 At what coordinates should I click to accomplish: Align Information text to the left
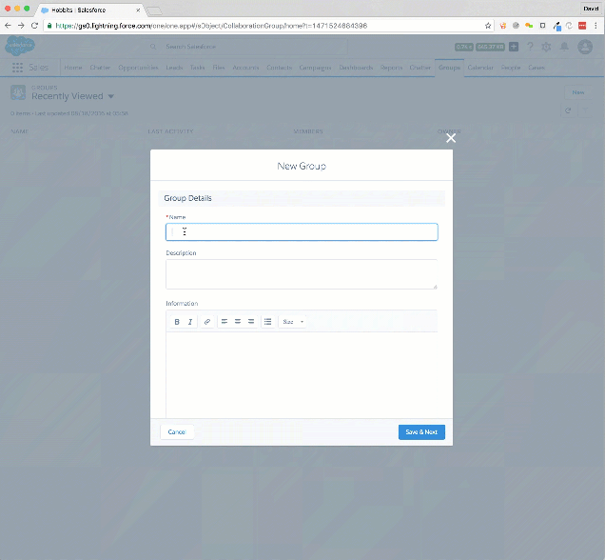(x=224, y=322)
